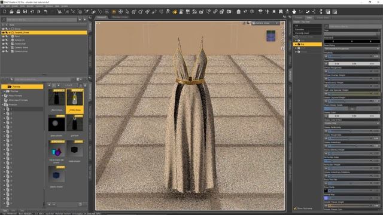Click the Products folder icon in content tree
383x215 pixels.
pos(6,105)
